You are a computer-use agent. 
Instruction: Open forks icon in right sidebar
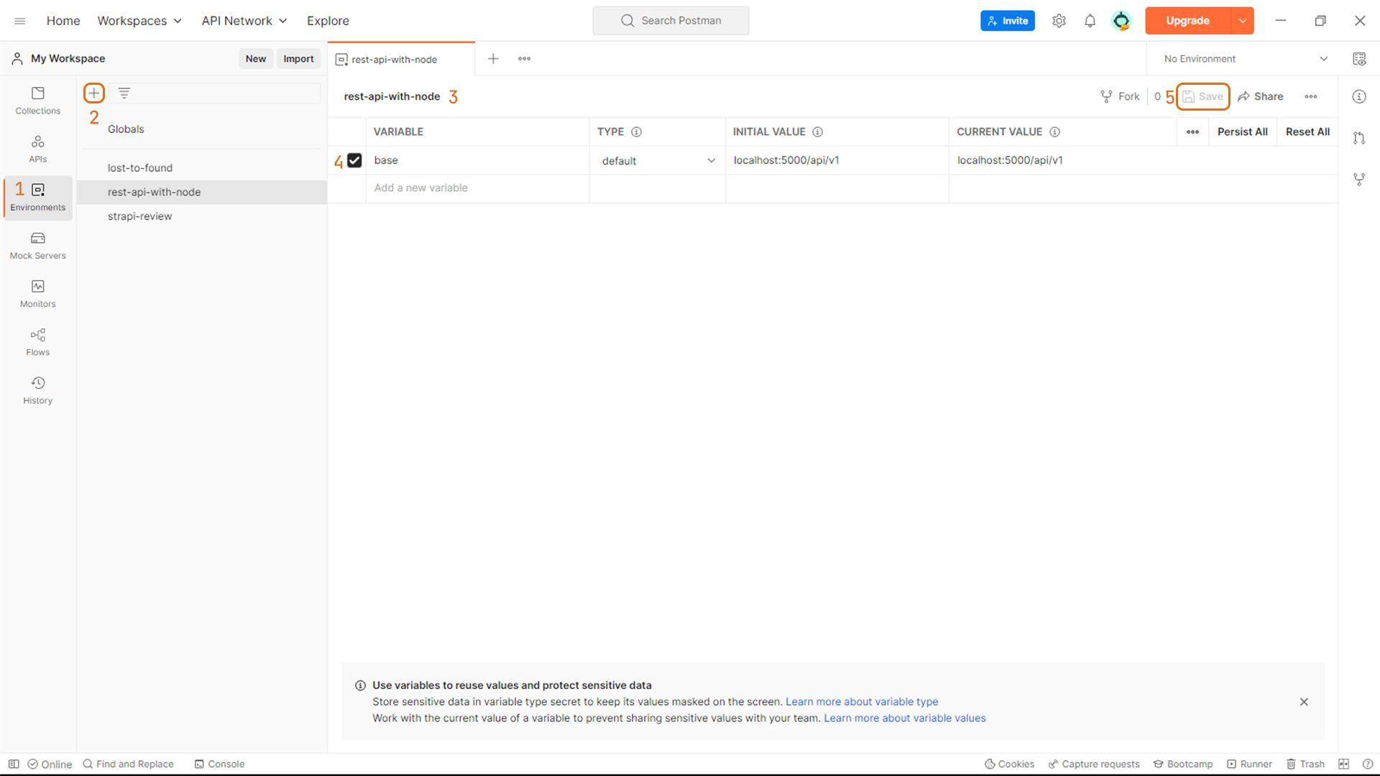tap(1358, 179)
